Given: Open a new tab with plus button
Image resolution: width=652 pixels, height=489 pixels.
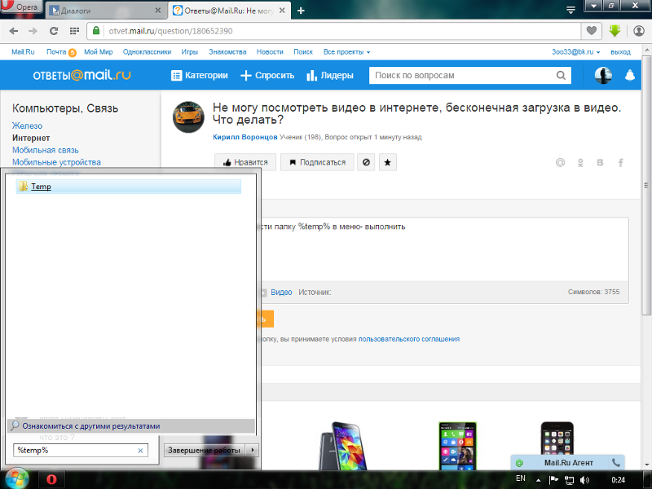Looking at the screenshot, I should pyautogui.click(x=301, y=11).
